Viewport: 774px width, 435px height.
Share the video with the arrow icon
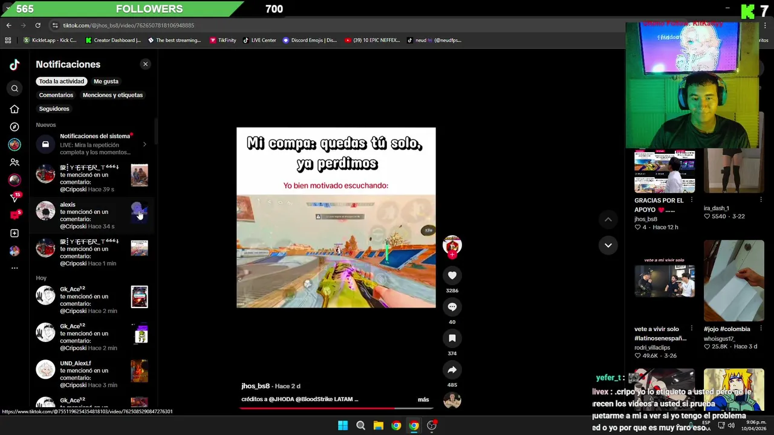point(452,370)
